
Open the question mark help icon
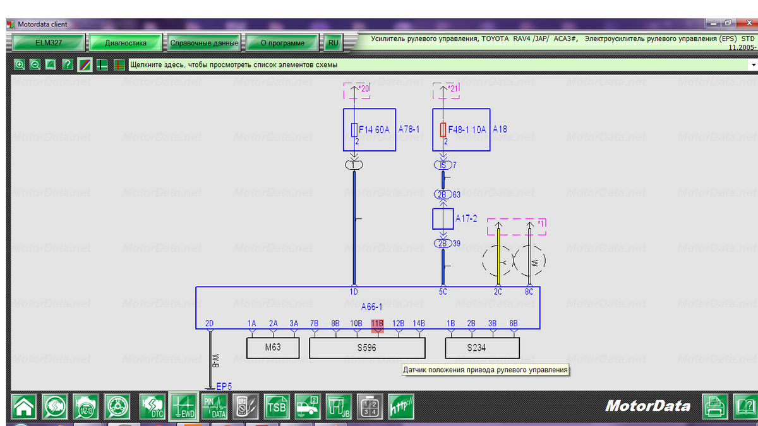coord(68,64)
